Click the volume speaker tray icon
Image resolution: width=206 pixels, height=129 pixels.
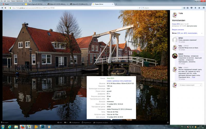pyautogui.click(x=193, y=127)
